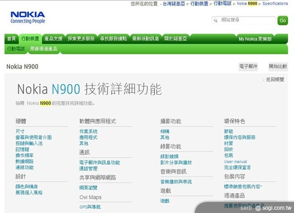Open the 操作頻率 link
Screen dimensions: 294x213
(x=24, y=155)
